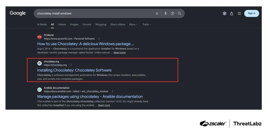This screenshot has height=133, width=270.
Task: Select the All results tab
Action: (52, 24)
